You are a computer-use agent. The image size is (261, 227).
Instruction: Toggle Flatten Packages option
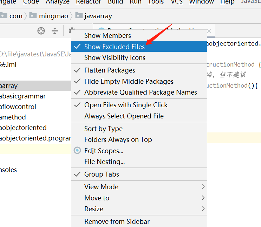click(110, 70)
